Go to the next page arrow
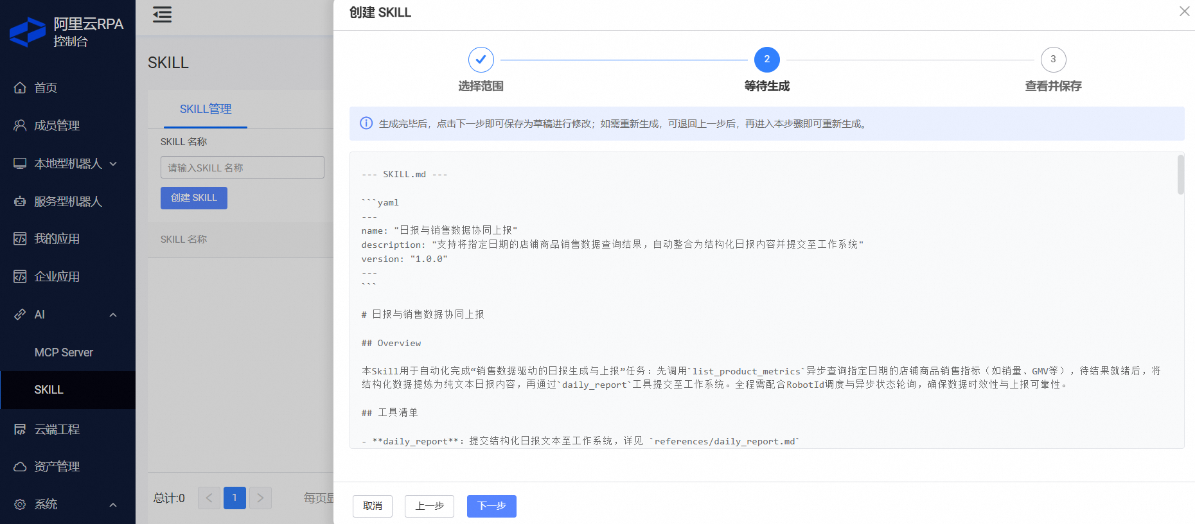The width and height of the screenshot is (1195, 524). (260, 498)
